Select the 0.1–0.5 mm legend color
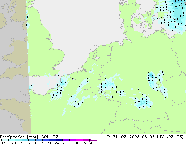 (x=5, y=140)
